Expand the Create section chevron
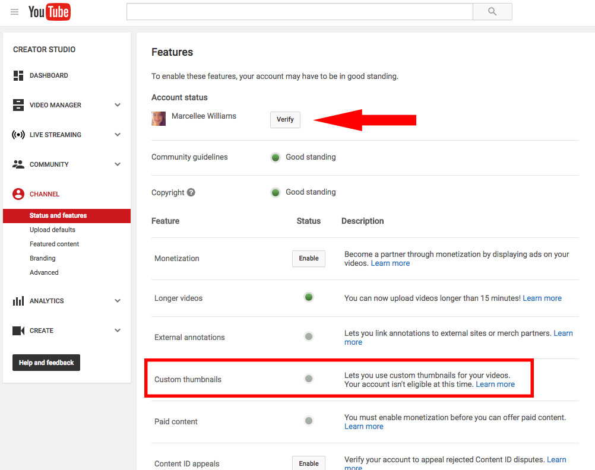This screenshot has height=470, width=595. (118, 331)
